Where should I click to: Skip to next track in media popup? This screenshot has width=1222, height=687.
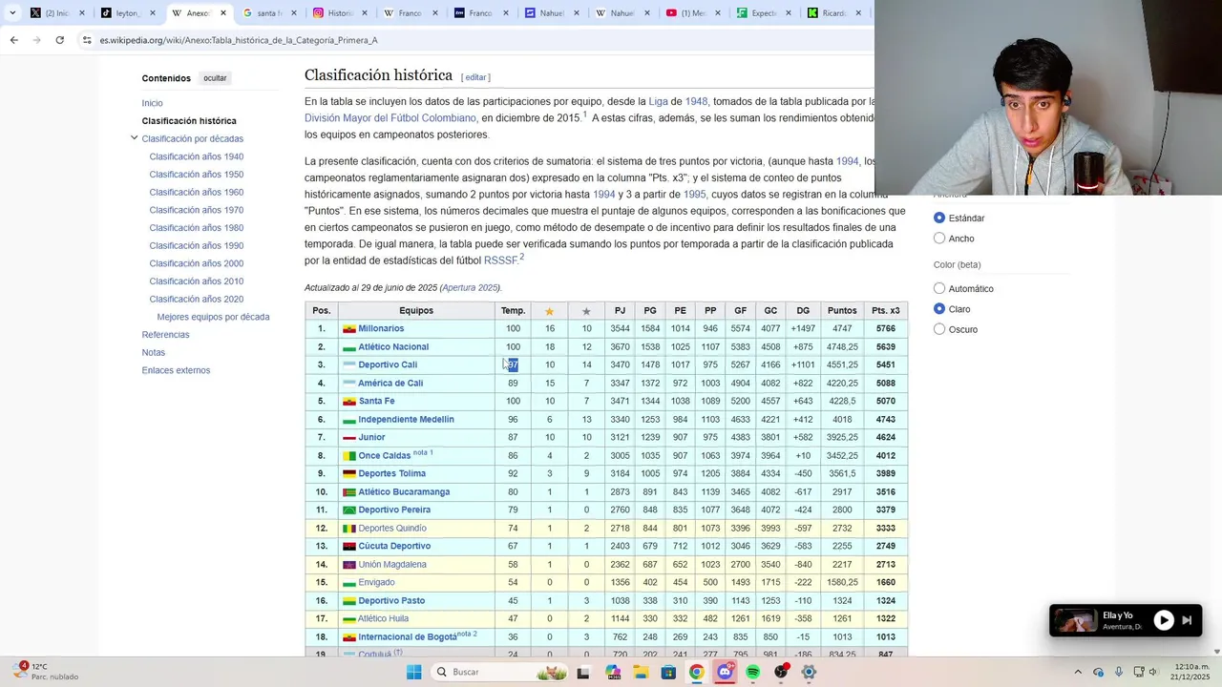tap(1187, 620)
